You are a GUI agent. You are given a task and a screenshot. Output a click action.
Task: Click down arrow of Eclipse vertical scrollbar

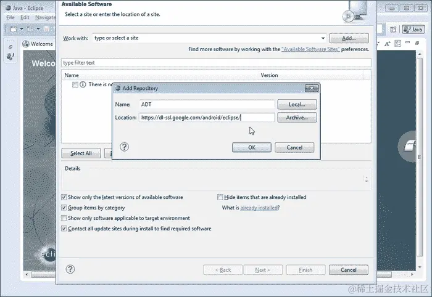pyautogui.click(x=420, y=267)
